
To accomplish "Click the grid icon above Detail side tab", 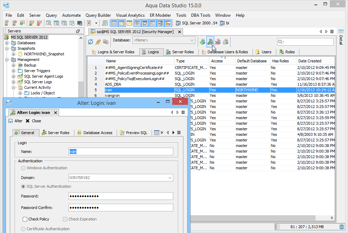I will pos(341,31).
